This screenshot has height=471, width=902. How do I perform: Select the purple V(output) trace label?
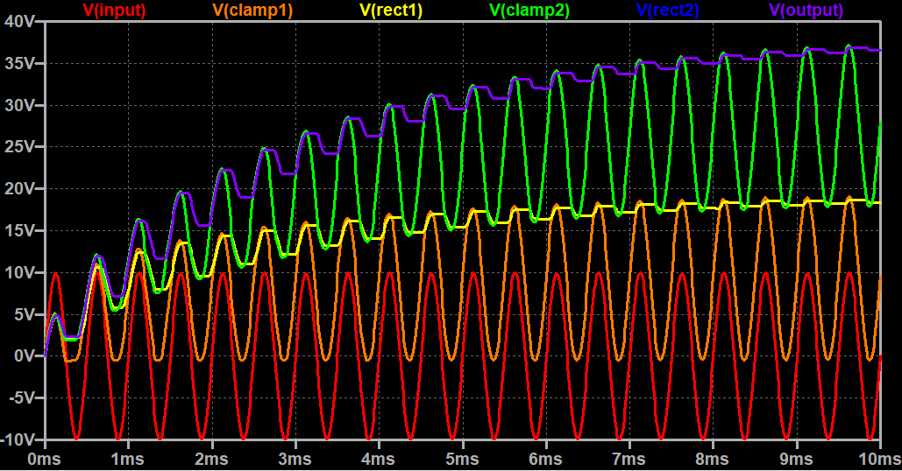point(806,11)
